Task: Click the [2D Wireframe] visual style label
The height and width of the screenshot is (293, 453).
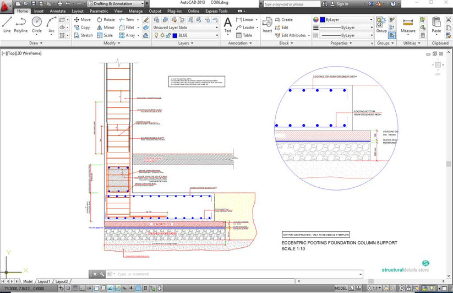Action: click(x=29, y=53)
